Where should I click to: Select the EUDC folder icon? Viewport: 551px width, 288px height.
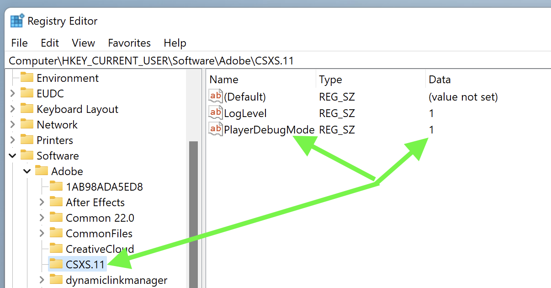click(x=27, y=93)
